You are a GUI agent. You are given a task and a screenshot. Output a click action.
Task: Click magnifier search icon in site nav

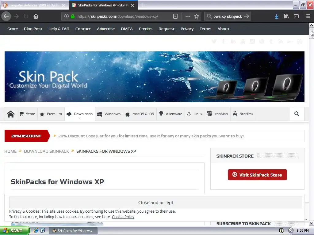pyautogui.click(x=297, y=114)
